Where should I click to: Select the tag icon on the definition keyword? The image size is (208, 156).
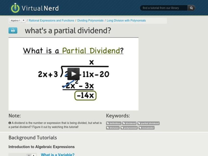[x=107, y=123]
